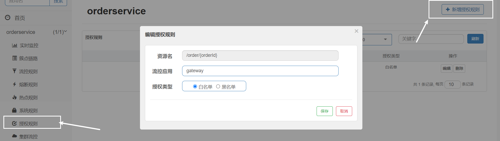This screenshot has height=141, width=500.
Task: Open the 授权规则 menu item
Action: [x=29, y=124]
